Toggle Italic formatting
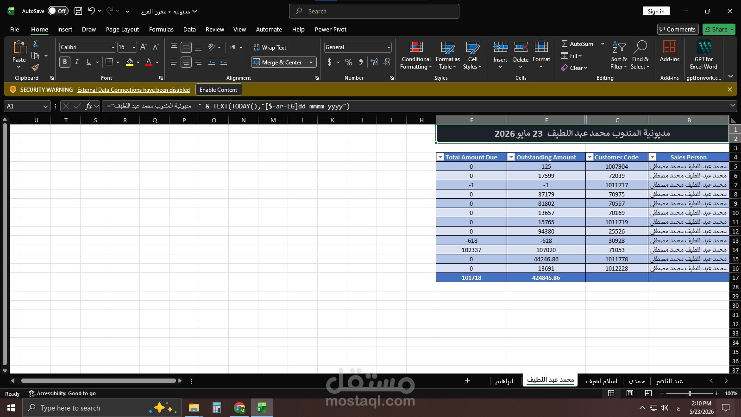 [x=76, y=62]
